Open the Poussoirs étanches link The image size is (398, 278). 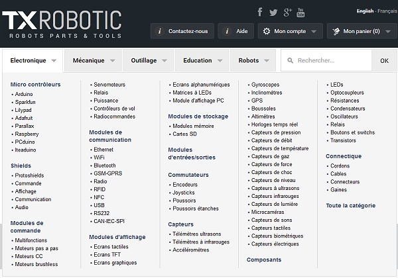196,208
